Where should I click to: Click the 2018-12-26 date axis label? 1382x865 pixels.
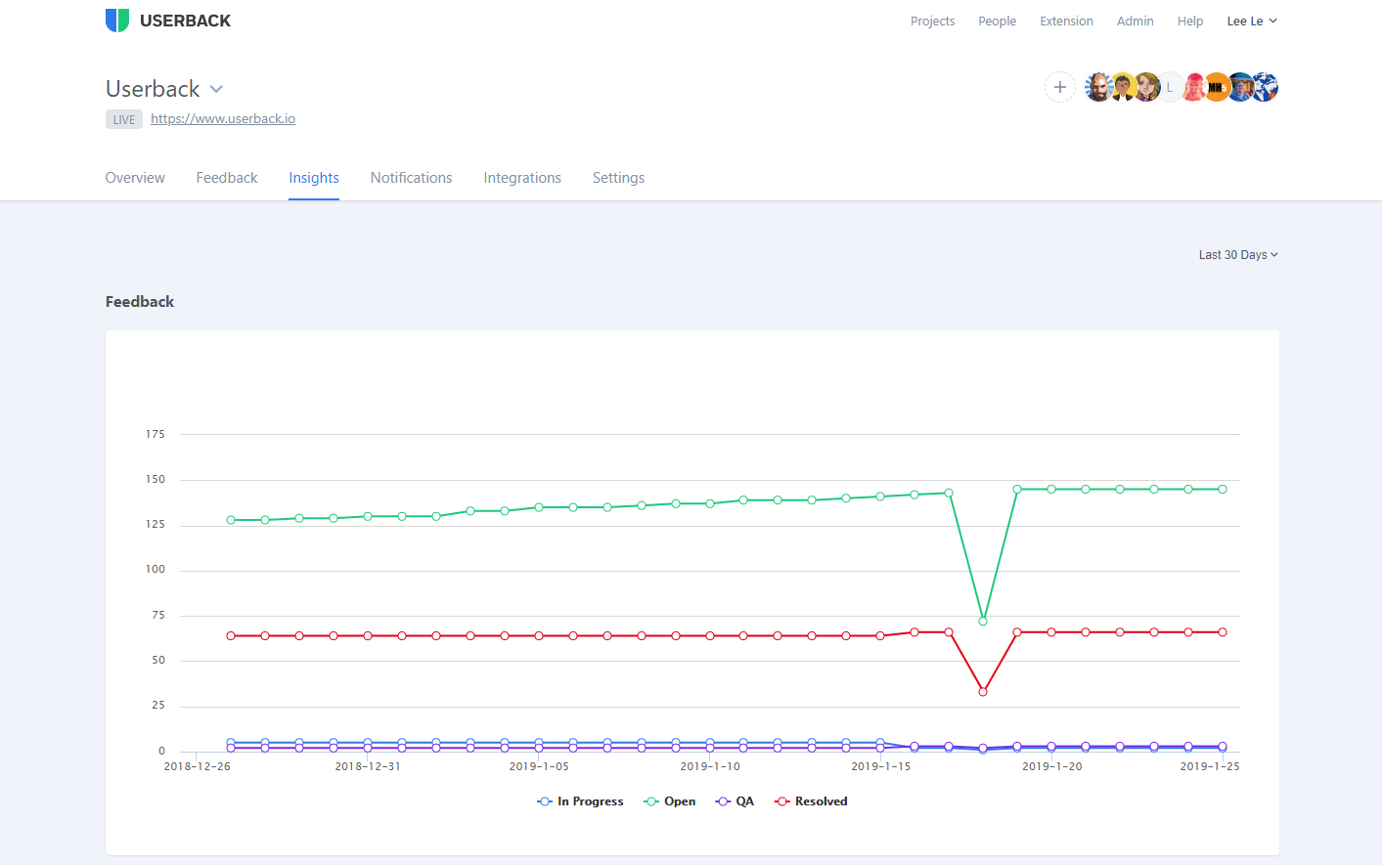click(198, 766)
